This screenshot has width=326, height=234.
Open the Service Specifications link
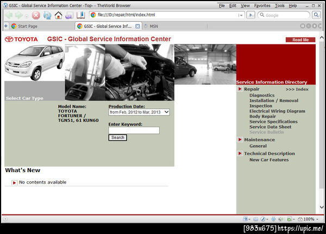pyautogui.click(x=273, y=122)
